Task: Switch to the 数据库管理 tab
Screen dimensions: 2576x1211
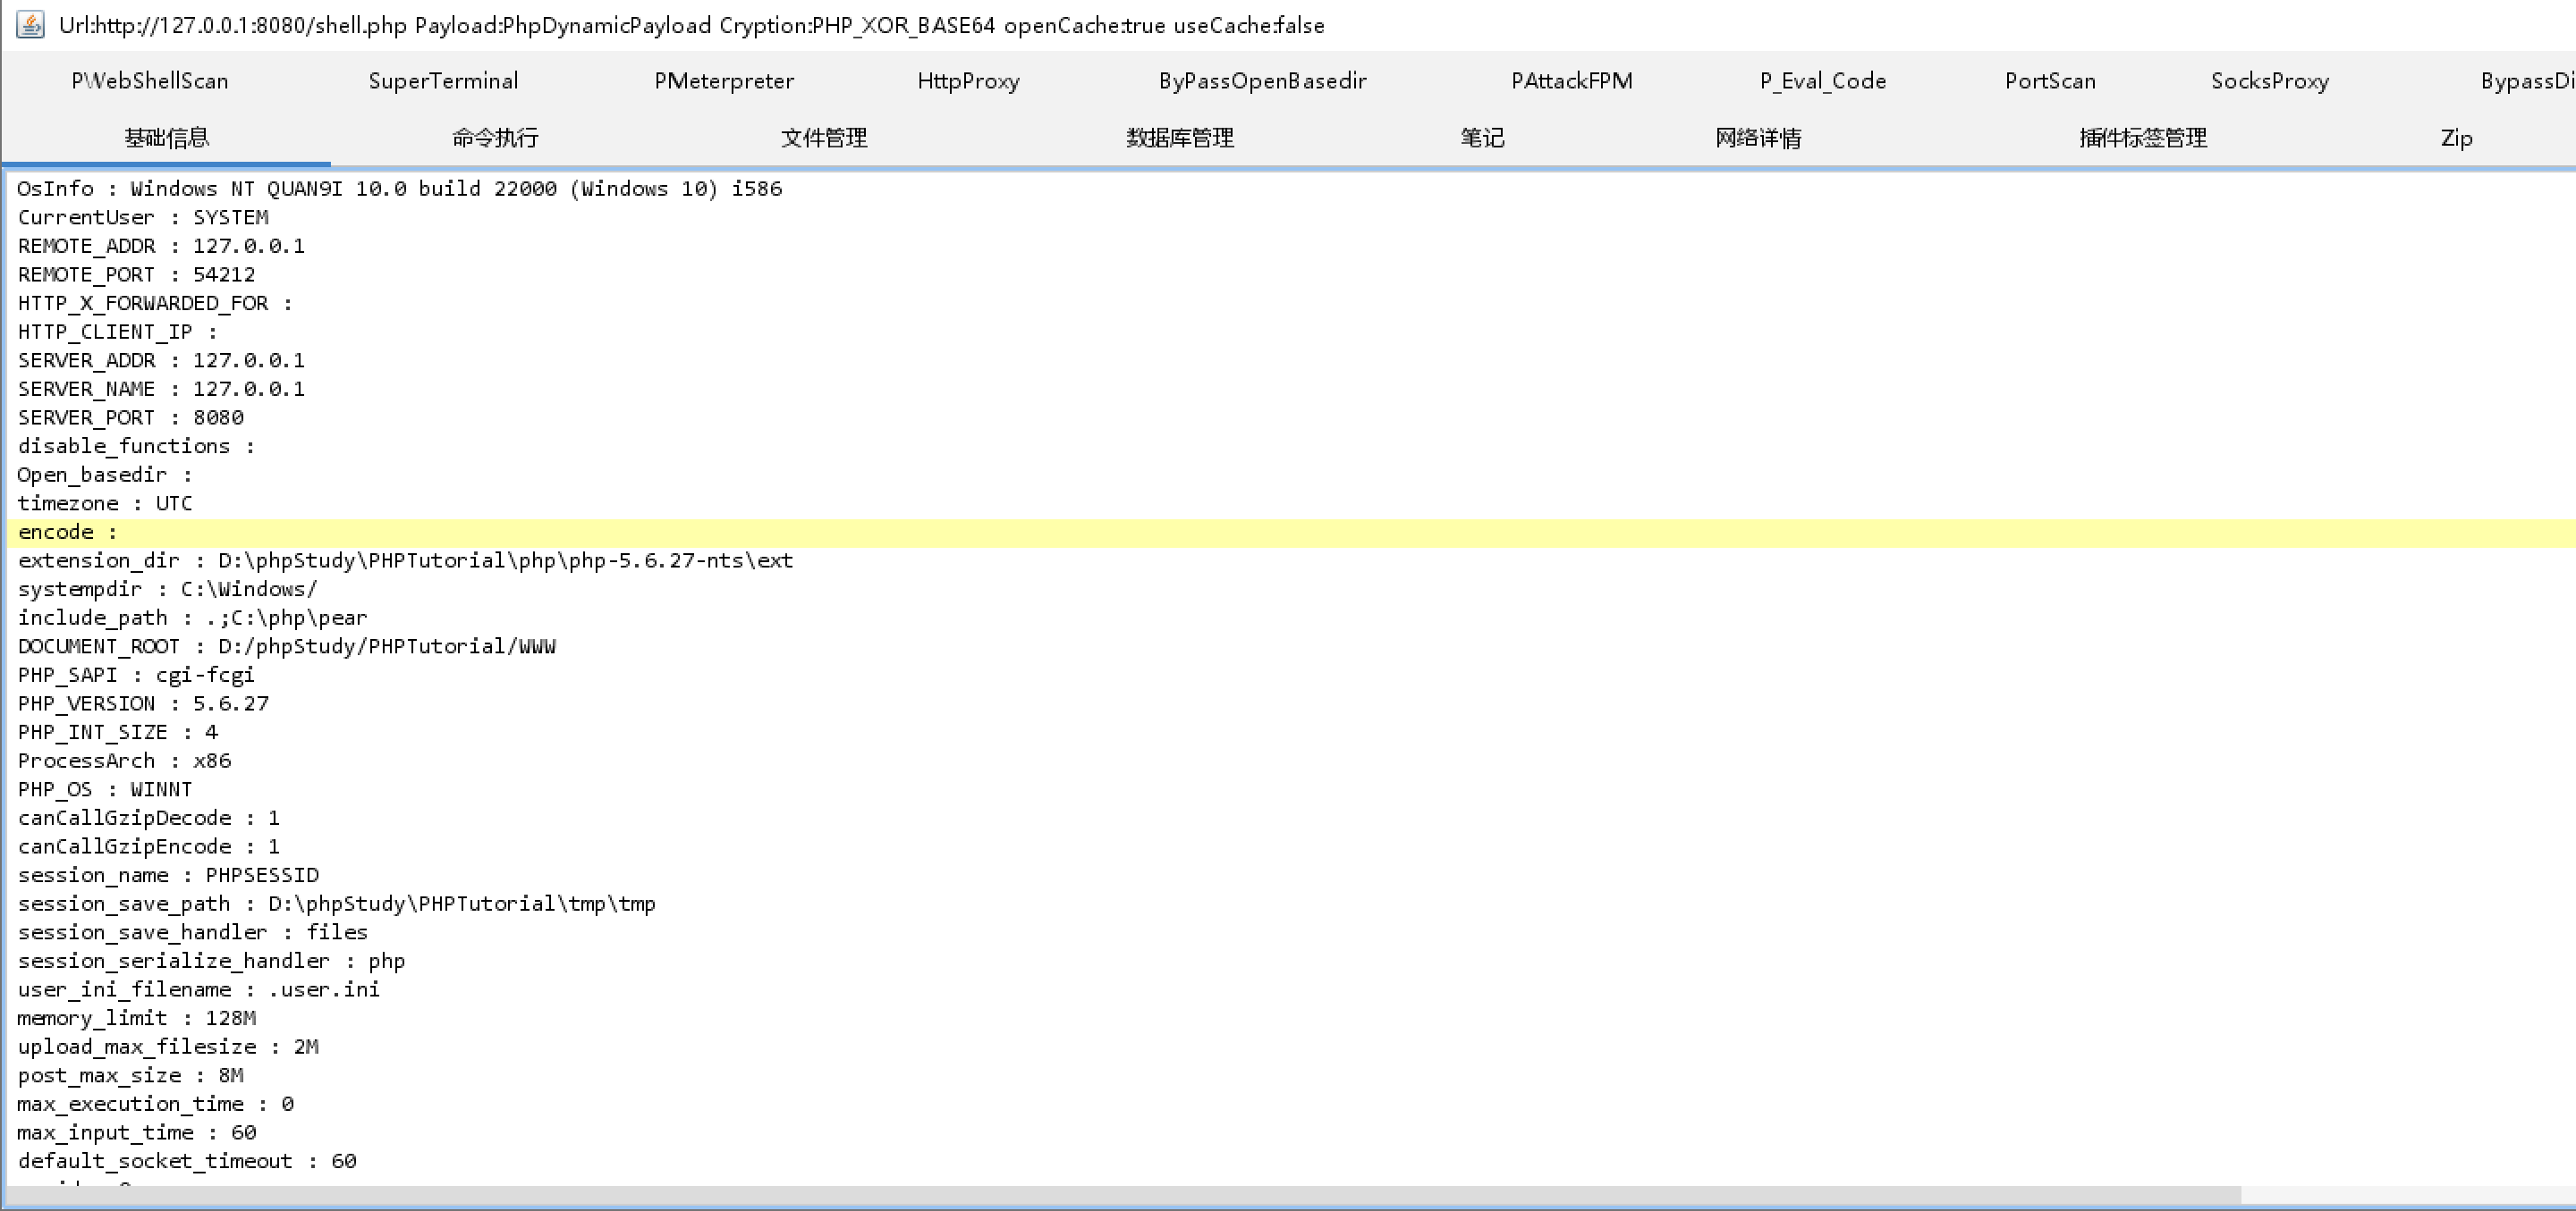Action: coord(1180,138)
